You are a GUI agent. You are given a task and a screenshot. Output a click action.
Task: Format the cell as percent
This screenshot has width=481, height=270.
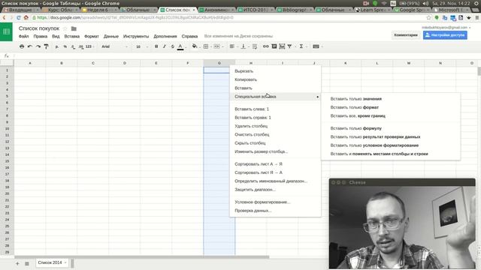click(65, 46)
